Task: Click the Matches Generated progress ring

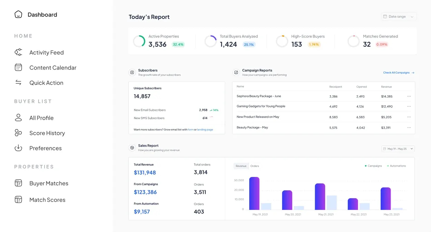Action: click(x=354, y=41)
